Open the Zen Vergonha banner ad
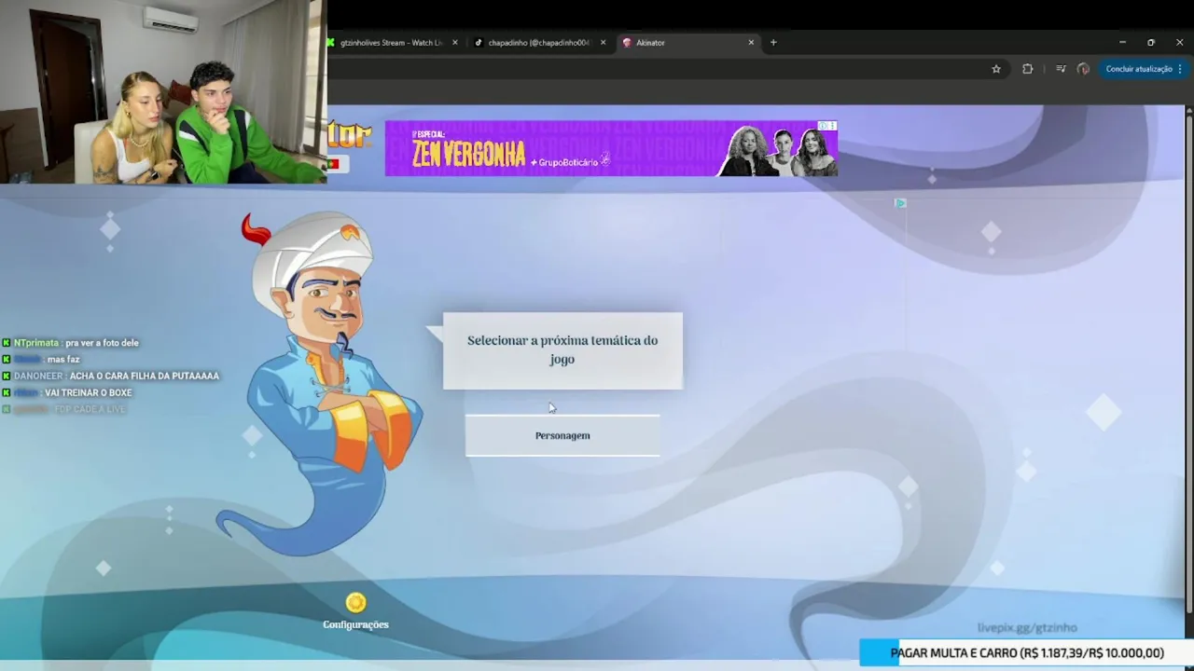Image resolution: width=1194 pixels, height=671 pixels. pos(611,149)
